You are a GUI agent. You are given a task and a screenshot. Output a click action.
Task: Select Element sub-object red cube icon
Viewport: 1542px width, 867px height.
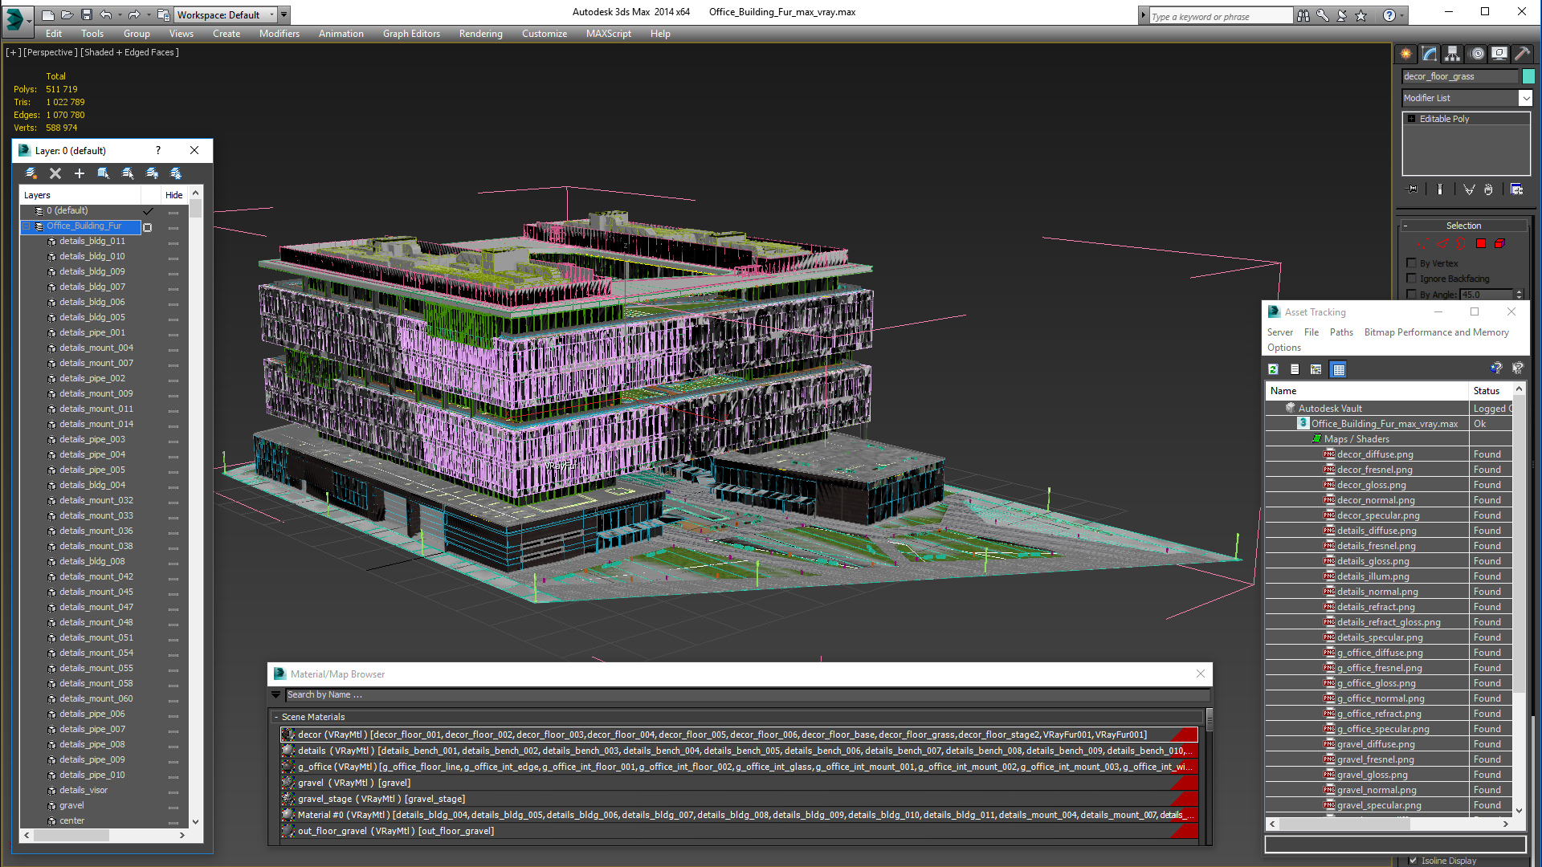point(1499,244)
